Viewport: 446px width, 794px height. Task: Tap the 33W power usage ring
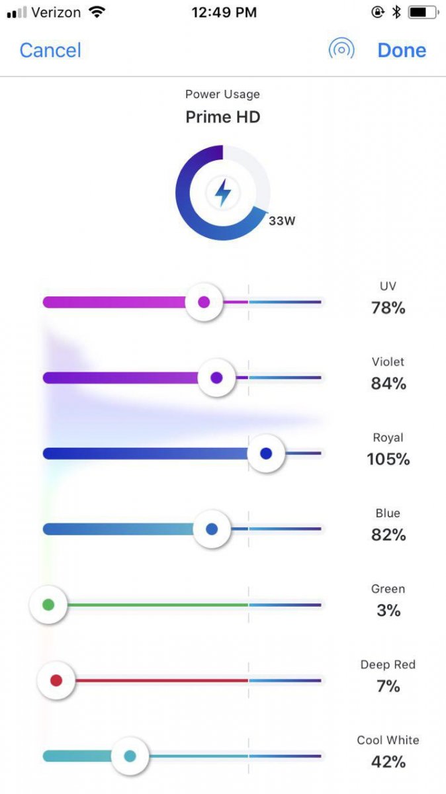(223, 193)
